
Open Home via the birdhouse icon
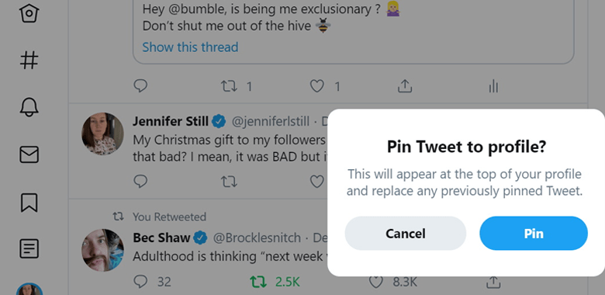pos(29,12)
